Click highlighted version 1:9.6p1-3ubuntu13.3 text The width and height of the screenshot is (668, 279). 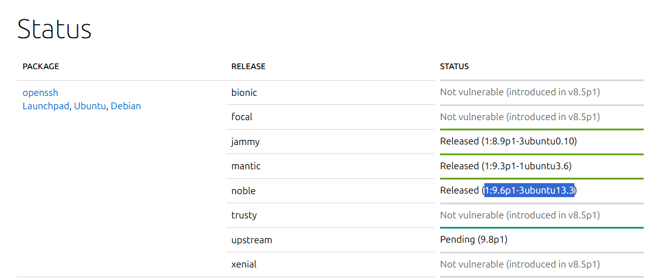click(529, 190)
